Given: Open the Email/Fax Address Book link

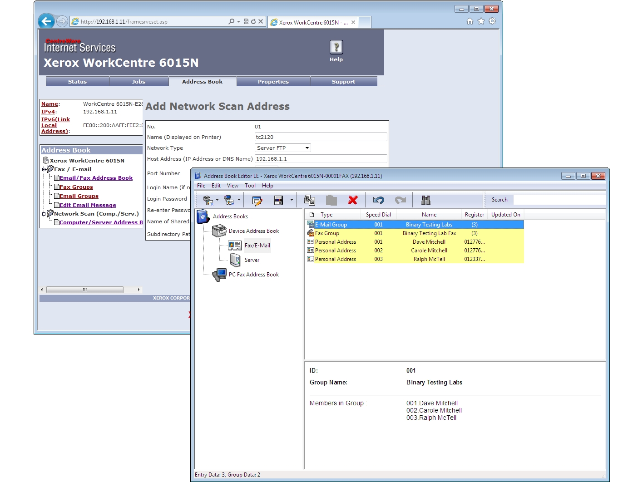Looking at the screenshot, I should click(x=96, y=178).
